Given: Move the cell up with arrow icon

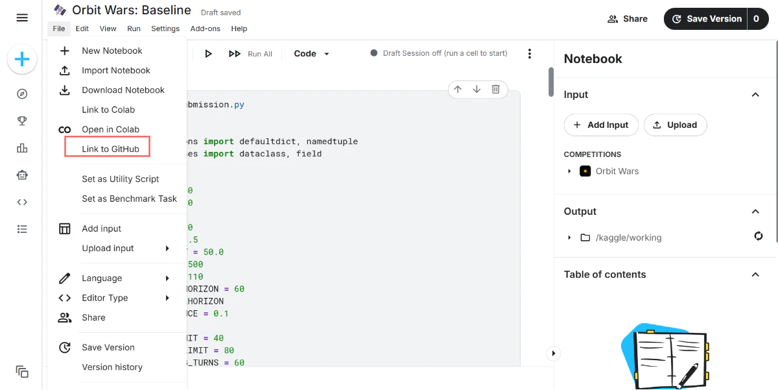Looking at the screenshot, I should 458,90.
